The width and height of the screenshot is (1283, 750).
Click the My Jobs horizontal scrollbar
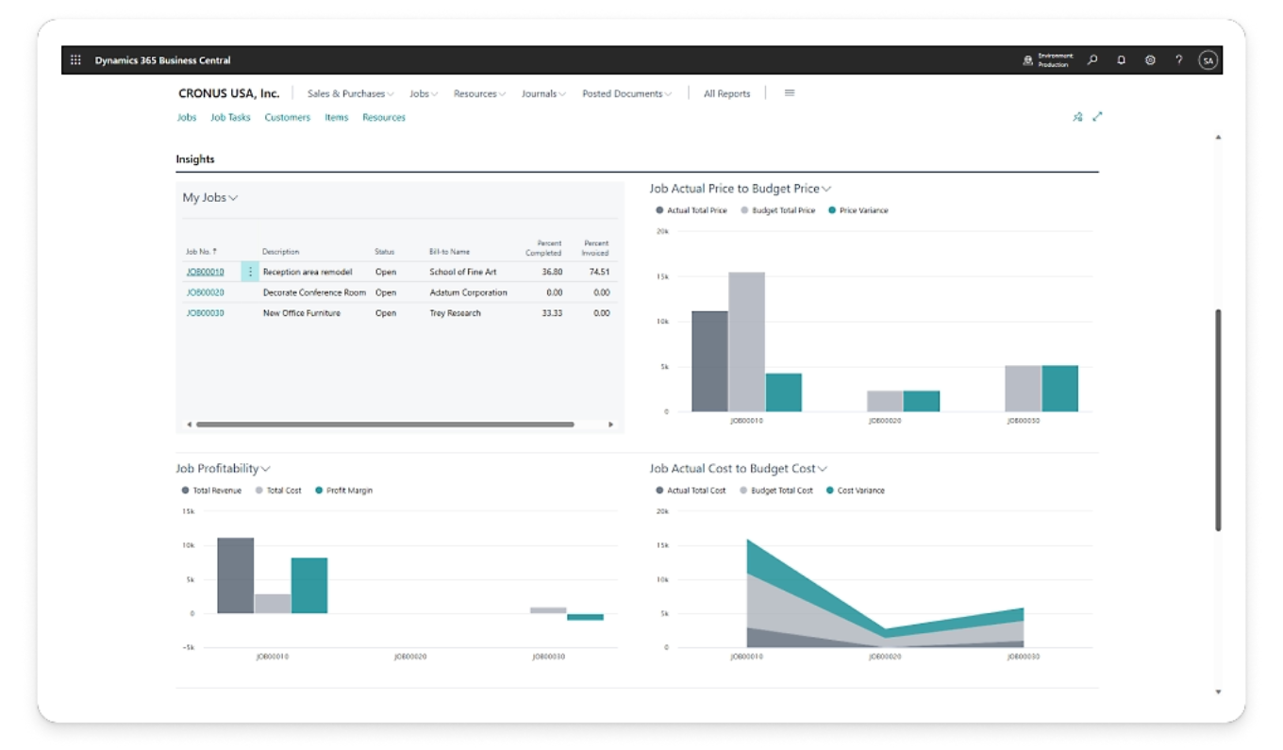click(x=385, y=425)
